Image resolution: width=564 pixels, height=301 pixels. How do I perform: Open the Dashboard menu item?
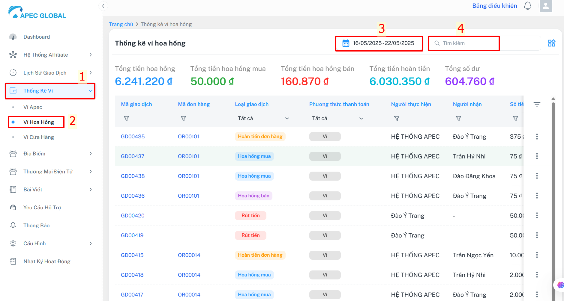[x=50, y=37]
